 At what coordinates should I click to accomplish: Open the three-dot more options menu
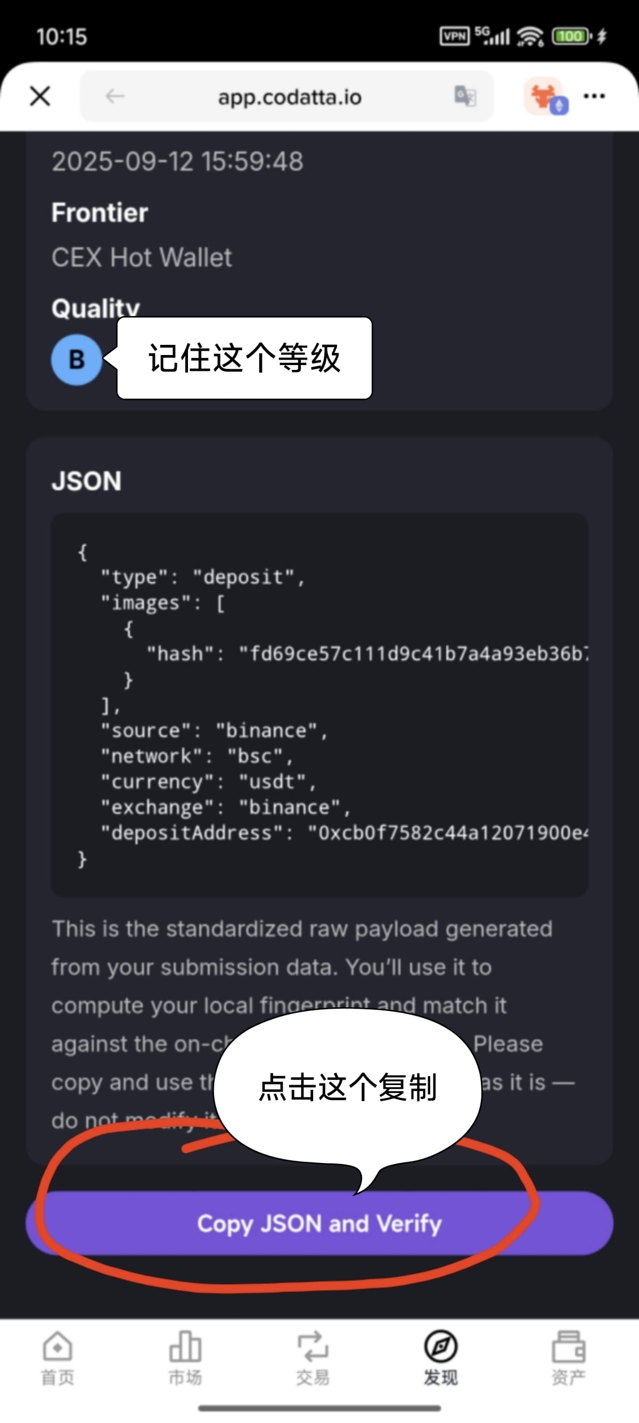click(x=594, y=96)
